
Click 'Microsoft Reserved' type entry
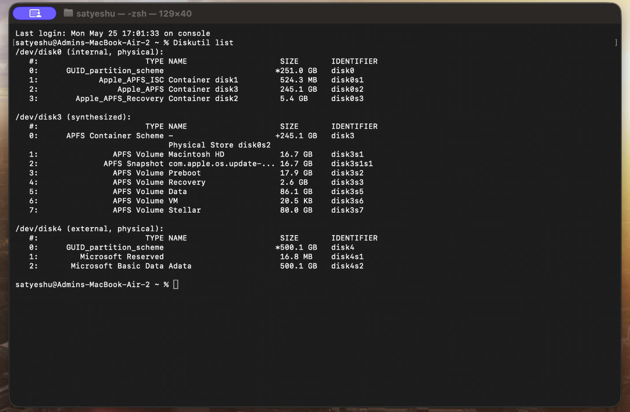[x=122, y=256]
